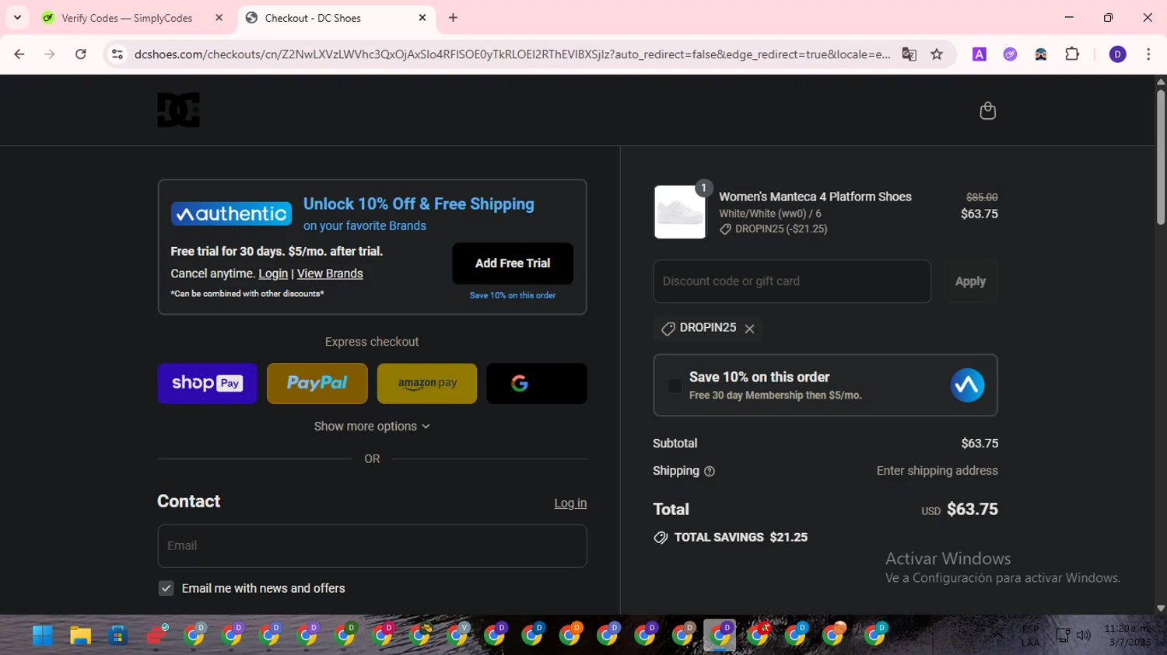Click the Discount code or gift card field

tap(792, 281)
